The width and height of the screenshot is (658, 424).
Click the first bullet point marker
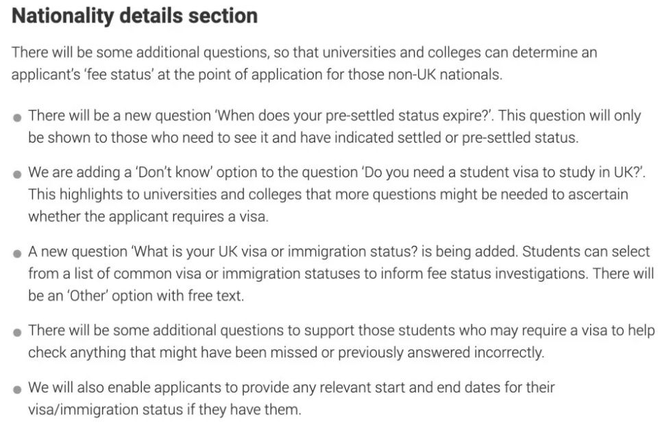[x=17, y=117]
